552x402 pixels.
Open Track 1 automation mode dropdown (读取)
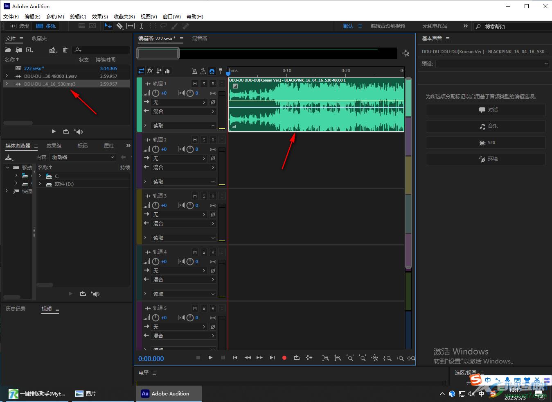(x=183, y=125)
